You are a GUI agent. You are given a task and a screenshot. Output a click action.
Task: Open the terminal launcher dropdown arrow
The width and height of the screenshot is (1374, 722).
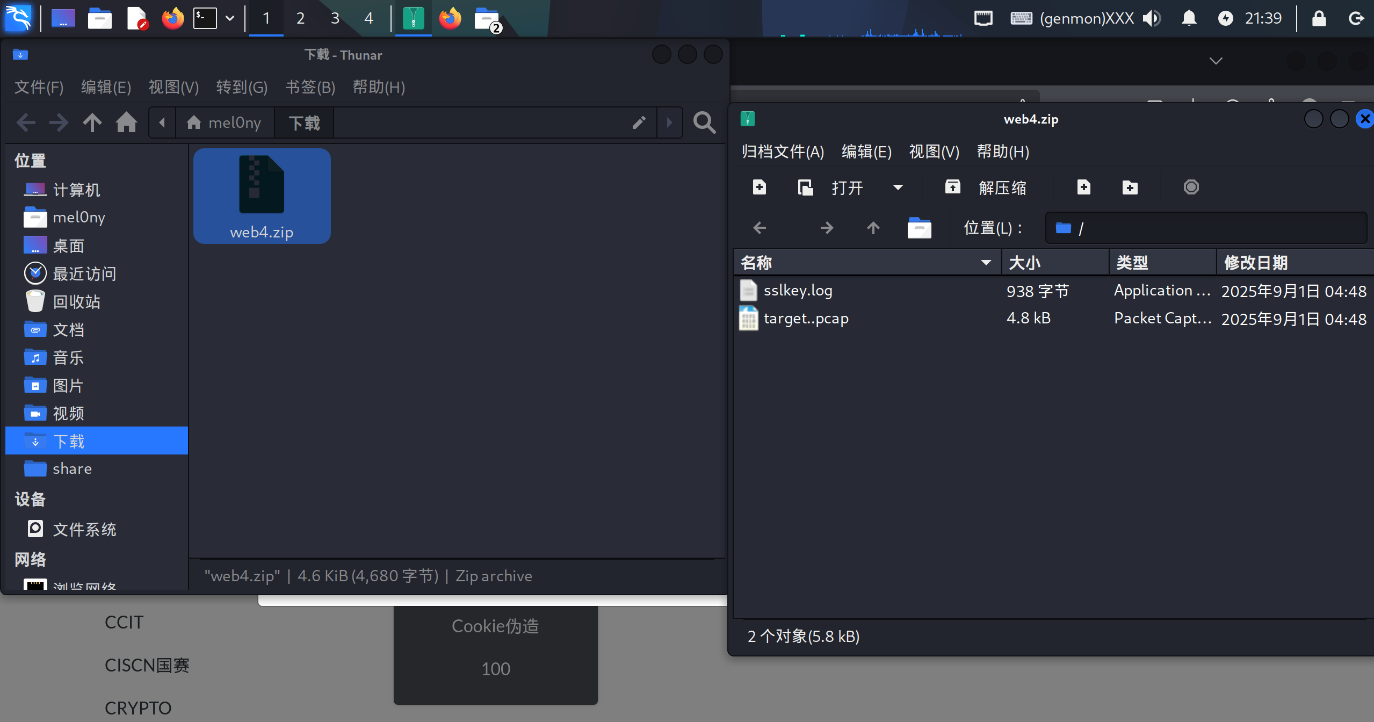(x=230, y=18)
